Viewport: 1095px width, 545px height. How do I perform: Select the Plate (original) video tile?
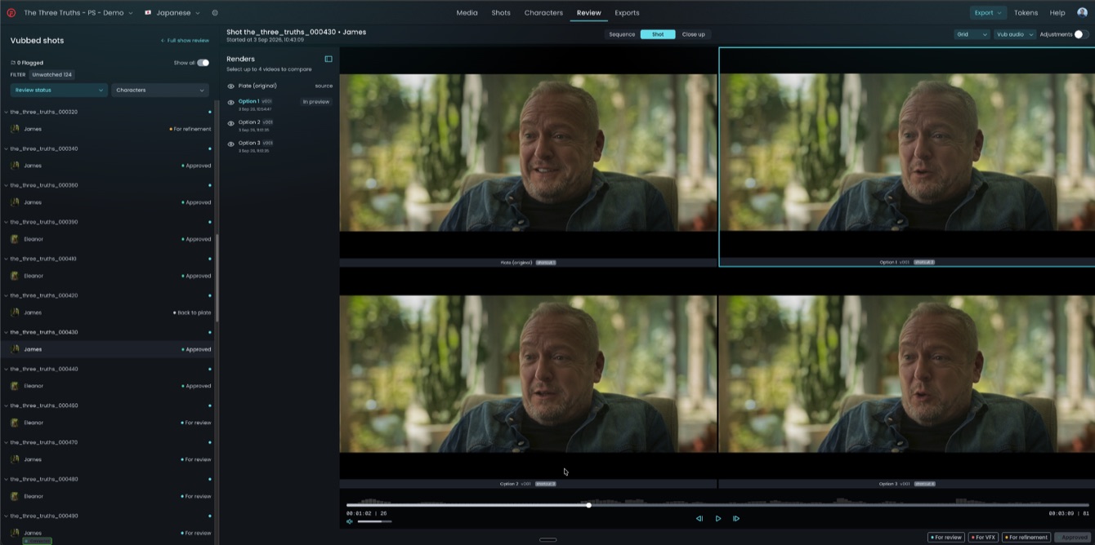(529, 155)
